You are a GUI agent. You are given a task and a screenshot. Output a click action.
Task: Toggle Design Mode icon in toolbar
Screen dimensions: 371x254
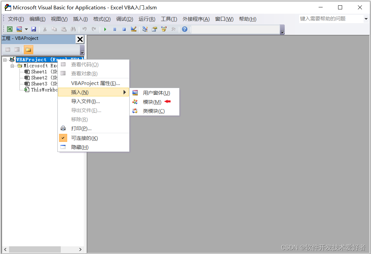click(x=133, y=29)
